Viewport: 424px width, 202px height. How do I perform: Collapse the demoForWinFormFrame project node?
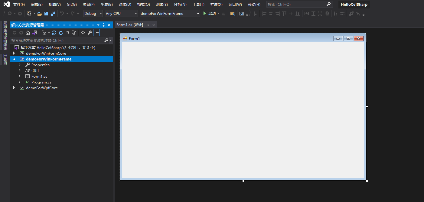coord(14,59)
